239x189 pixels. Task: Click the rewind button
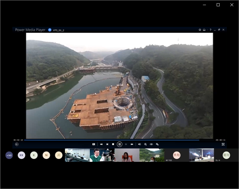(x=101, y=144)
